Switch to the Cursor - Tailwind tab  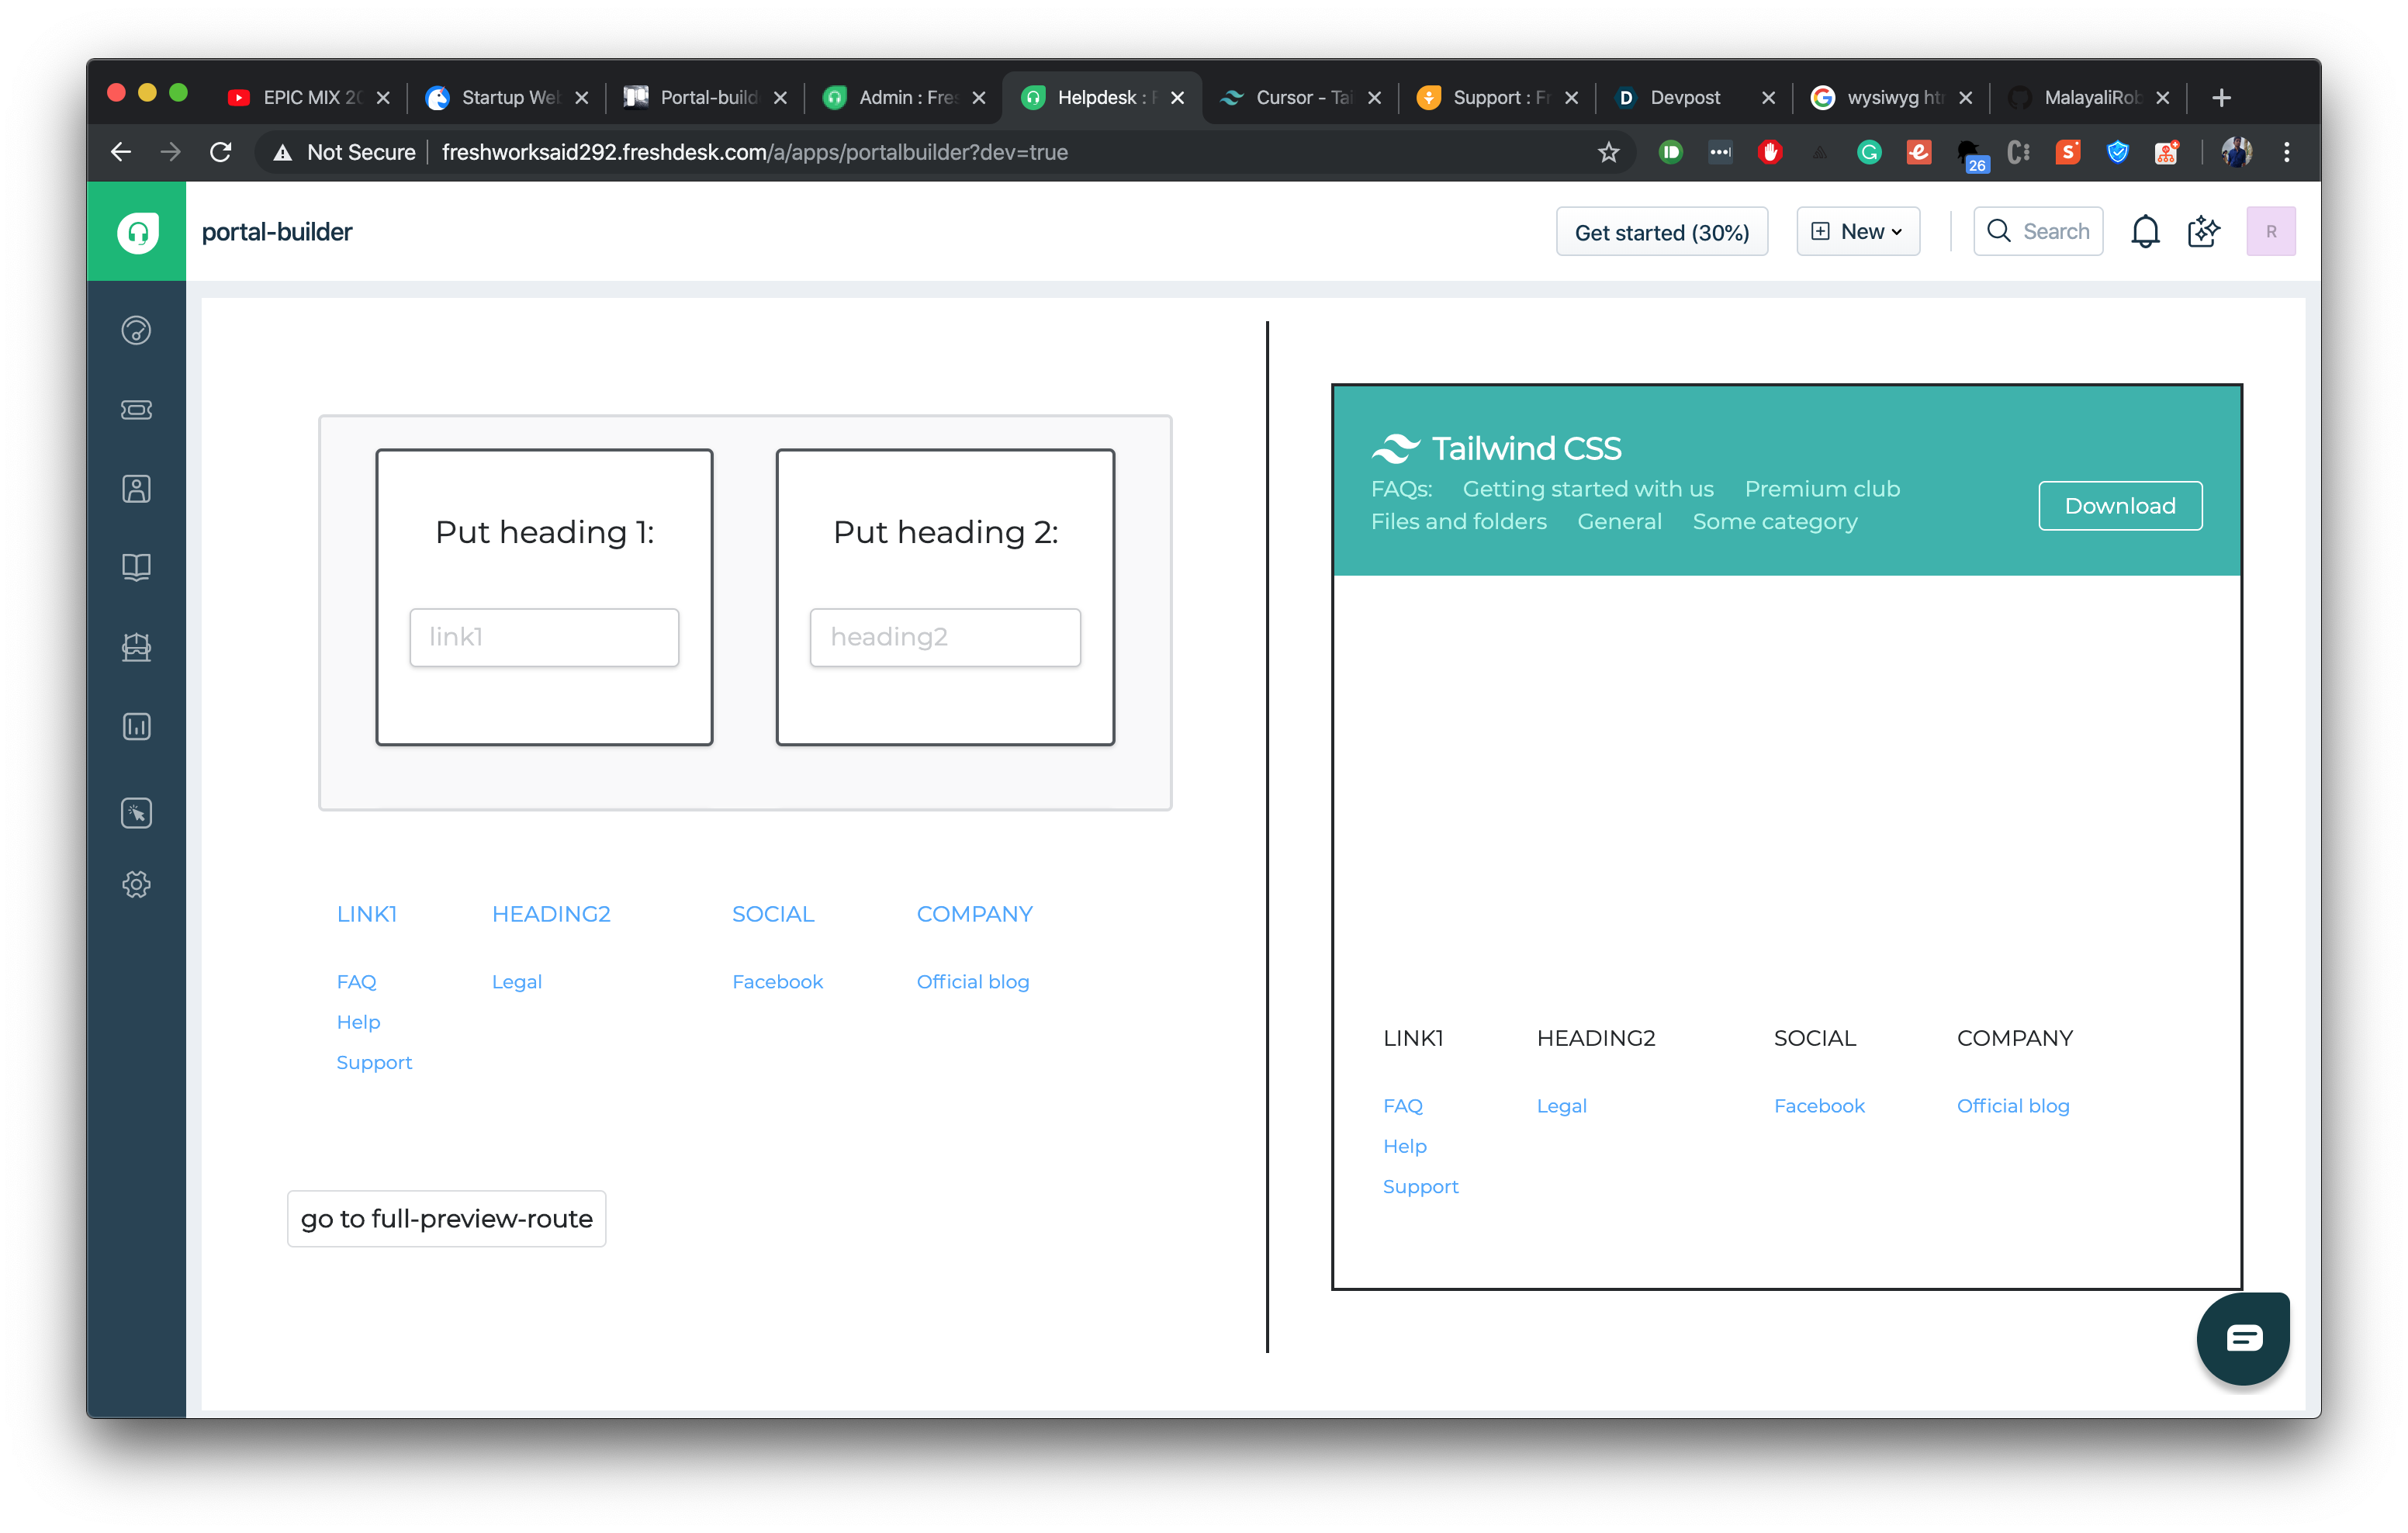click(x=1290, y=97)
